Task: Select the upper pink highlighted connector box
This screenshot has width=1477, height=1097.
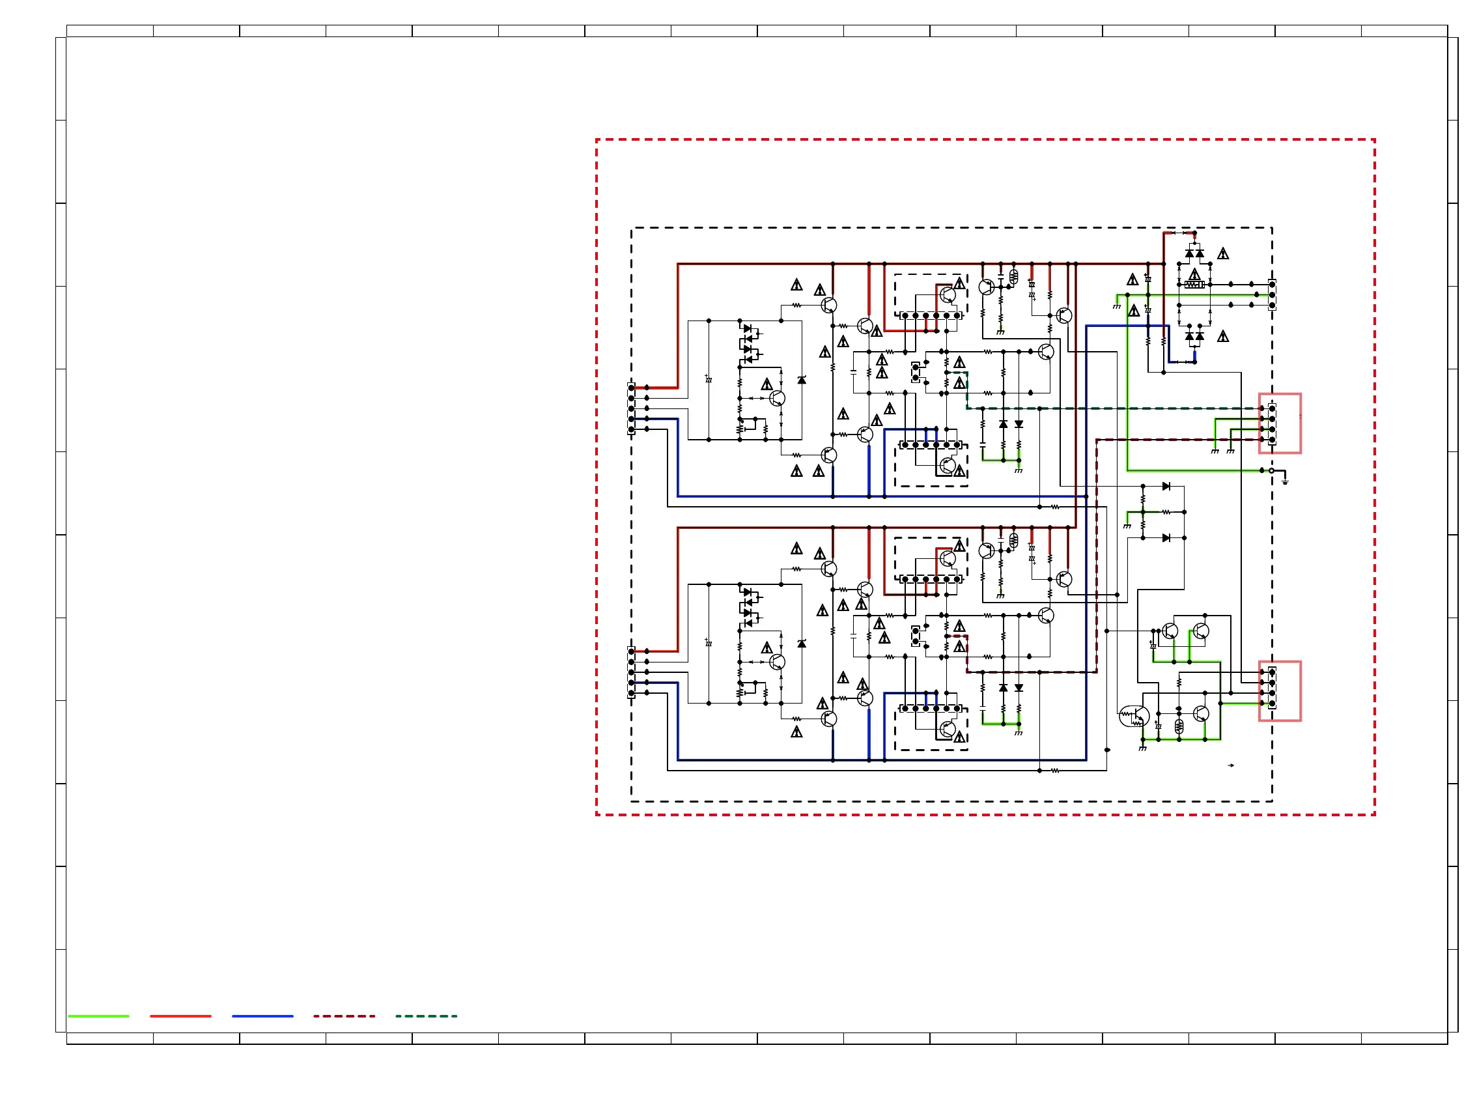Action: pyautogui.click(x=1280, y=423)
